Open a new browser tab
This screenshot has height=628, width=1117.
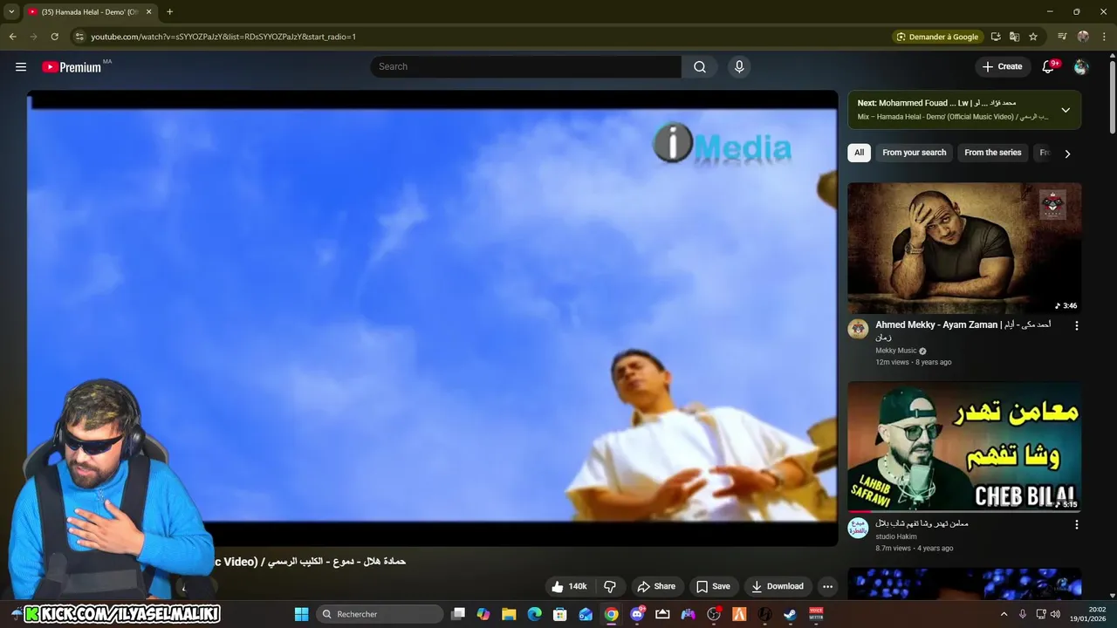[x=169, y=12]
